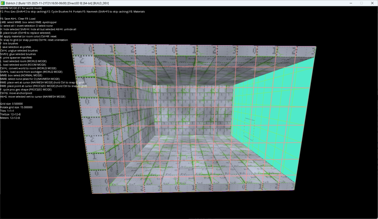Click the Eldritch 2 app icon in title bar
This screenshot has height=219, width=378.
(3, 3)
